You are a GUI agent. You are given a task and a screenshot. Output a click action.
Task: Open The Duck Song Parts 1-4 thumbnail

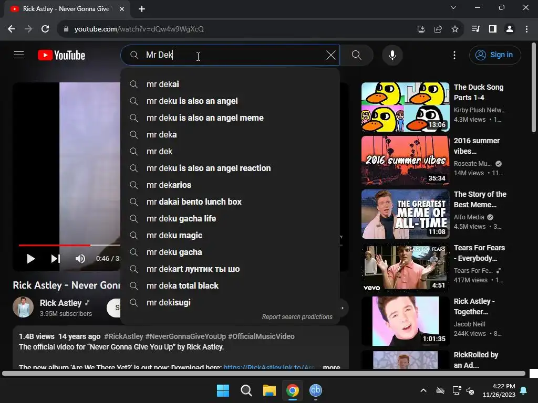405,107
